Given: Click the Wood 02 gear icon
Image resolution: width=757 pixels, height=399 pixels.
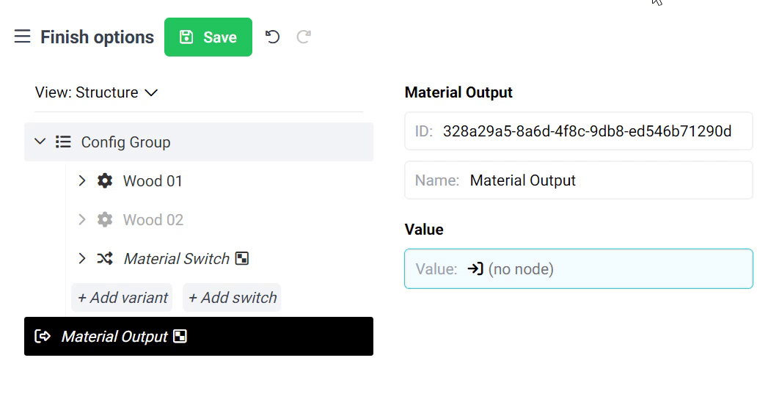Looking at the screenshot, I should (105, 220).
